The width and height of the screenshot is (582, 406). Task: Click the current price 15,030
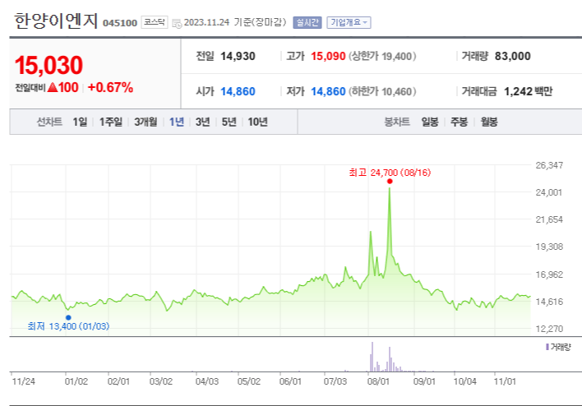point(48,65)
